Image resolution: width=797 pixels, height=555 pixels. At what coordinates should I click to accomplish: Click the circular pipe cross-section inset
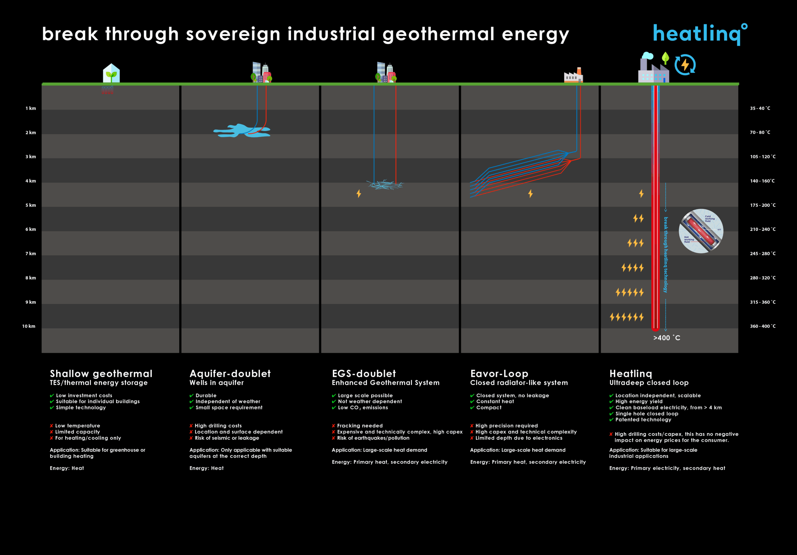click(701, 231)
